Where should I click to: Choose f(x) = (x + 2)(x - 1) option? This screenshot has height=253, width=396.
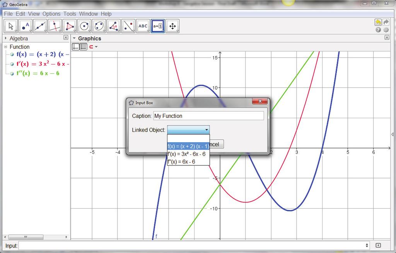pos(188,146)
